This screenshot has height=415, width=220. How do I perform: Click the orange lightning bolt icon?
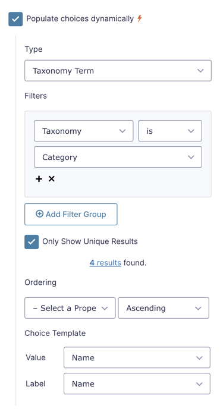coord(140,19)
